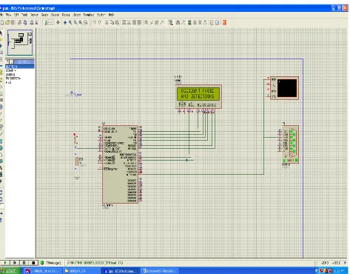Open the Template menu
The image size is (350, 274).
89,15
